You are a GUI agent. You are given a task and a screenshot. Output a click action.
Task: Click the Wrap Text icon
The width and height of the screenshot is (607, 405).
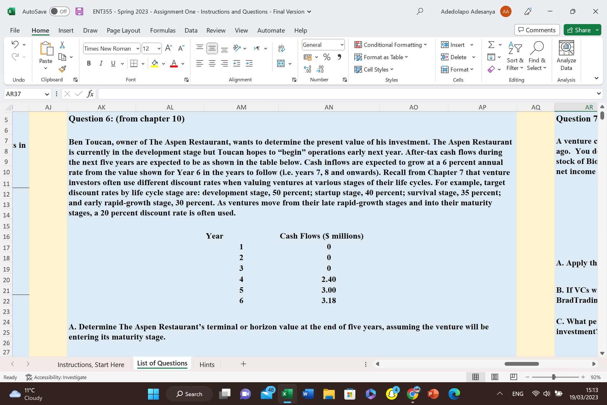point(281,48)
